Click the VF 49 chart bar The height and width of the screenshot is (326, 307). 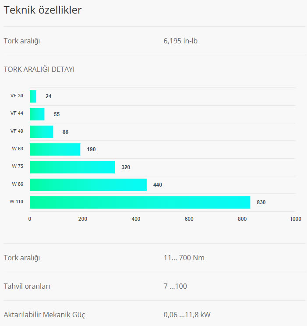[x=41, y=131]
